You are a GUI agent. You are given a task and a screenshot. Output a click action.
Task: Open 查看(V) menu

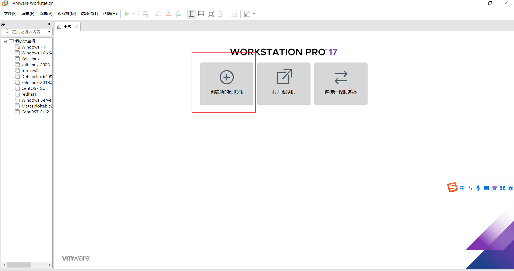point(46,14)
